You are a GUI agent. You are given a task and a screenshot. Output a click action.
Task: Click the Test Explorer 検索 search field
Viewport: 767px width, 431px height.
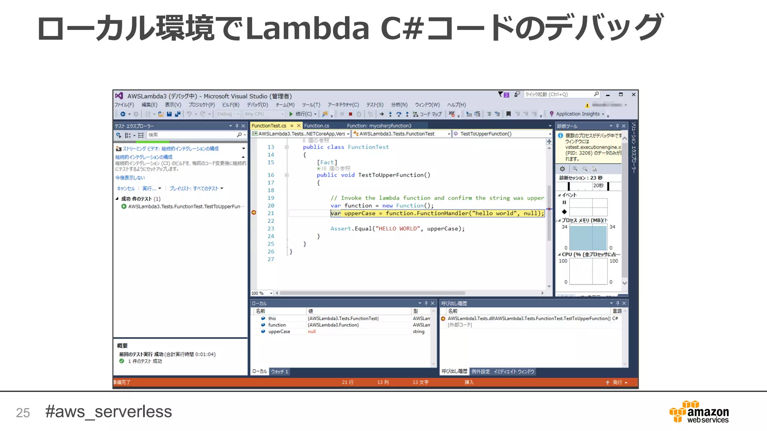[191, 135]
